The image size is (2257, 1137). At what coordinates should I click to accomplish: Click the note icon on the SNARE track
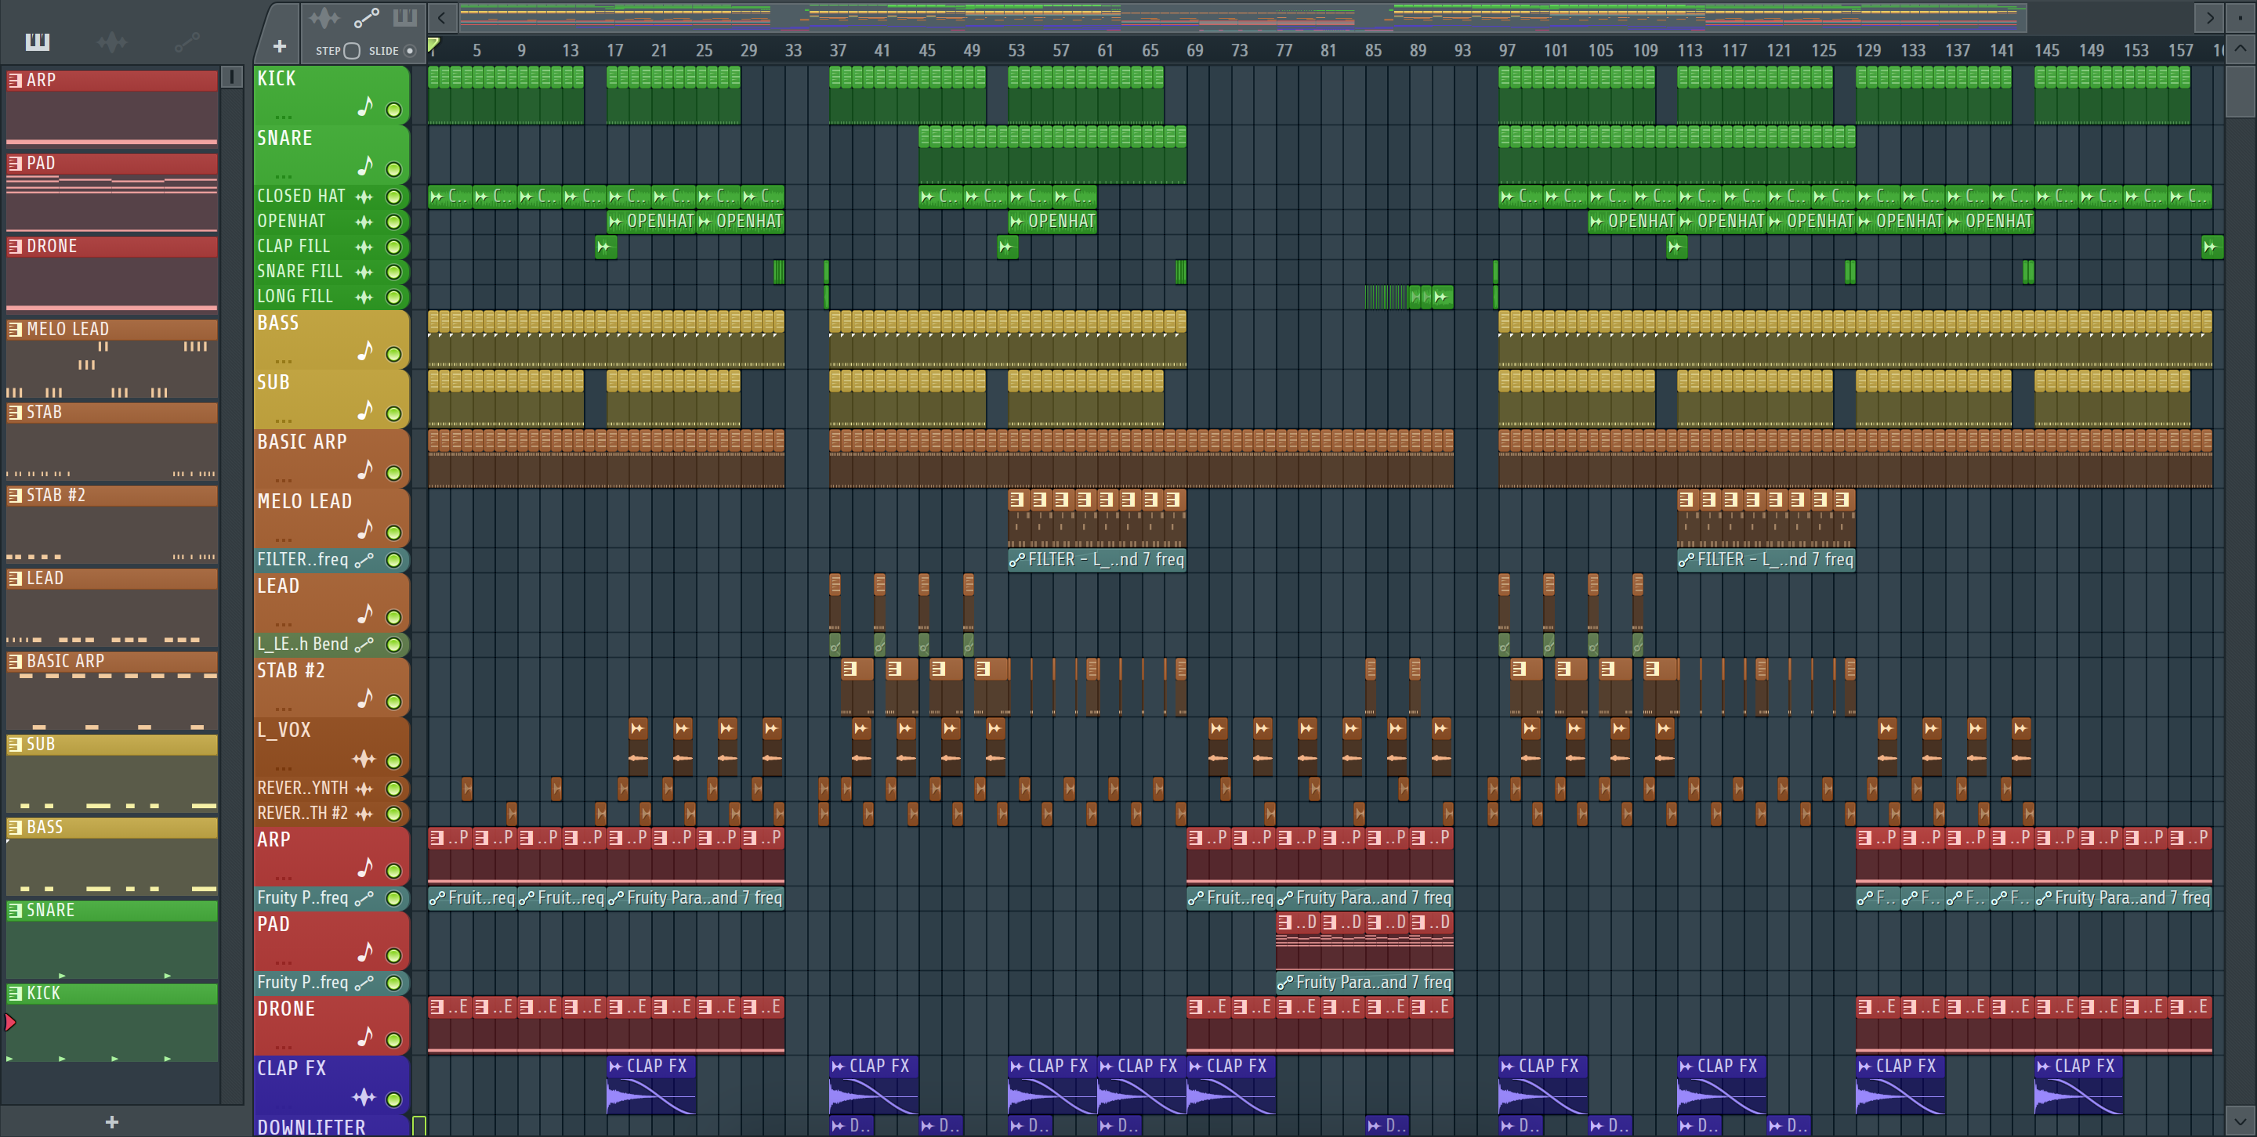tap(365, 165)
